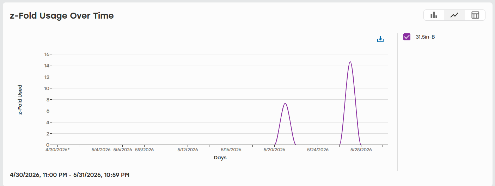Click the 10 value on y-axis
Screen dimensions: 495x186
[x=47, y=88]
